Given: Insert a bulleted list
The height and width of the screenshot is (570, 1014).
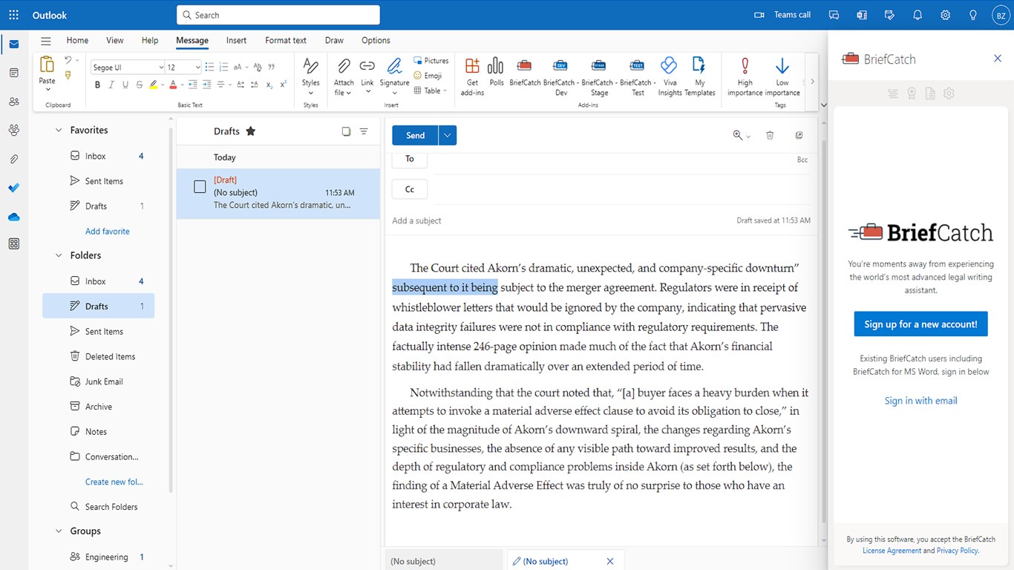Looking at the screenshot, I should [x=209, y=68].
